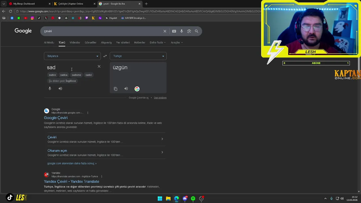Viewport: 361px width, 203px height.
Task: Expand 'Daha fazla' search menu
Action: [x=158, y=43]
